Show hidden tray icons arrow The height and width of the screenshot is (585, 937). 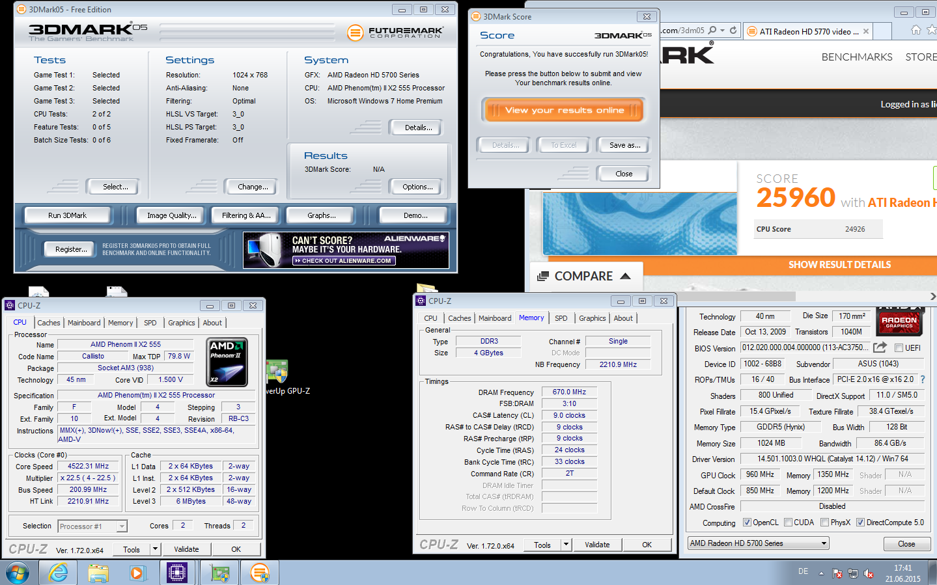click(821, 573)
